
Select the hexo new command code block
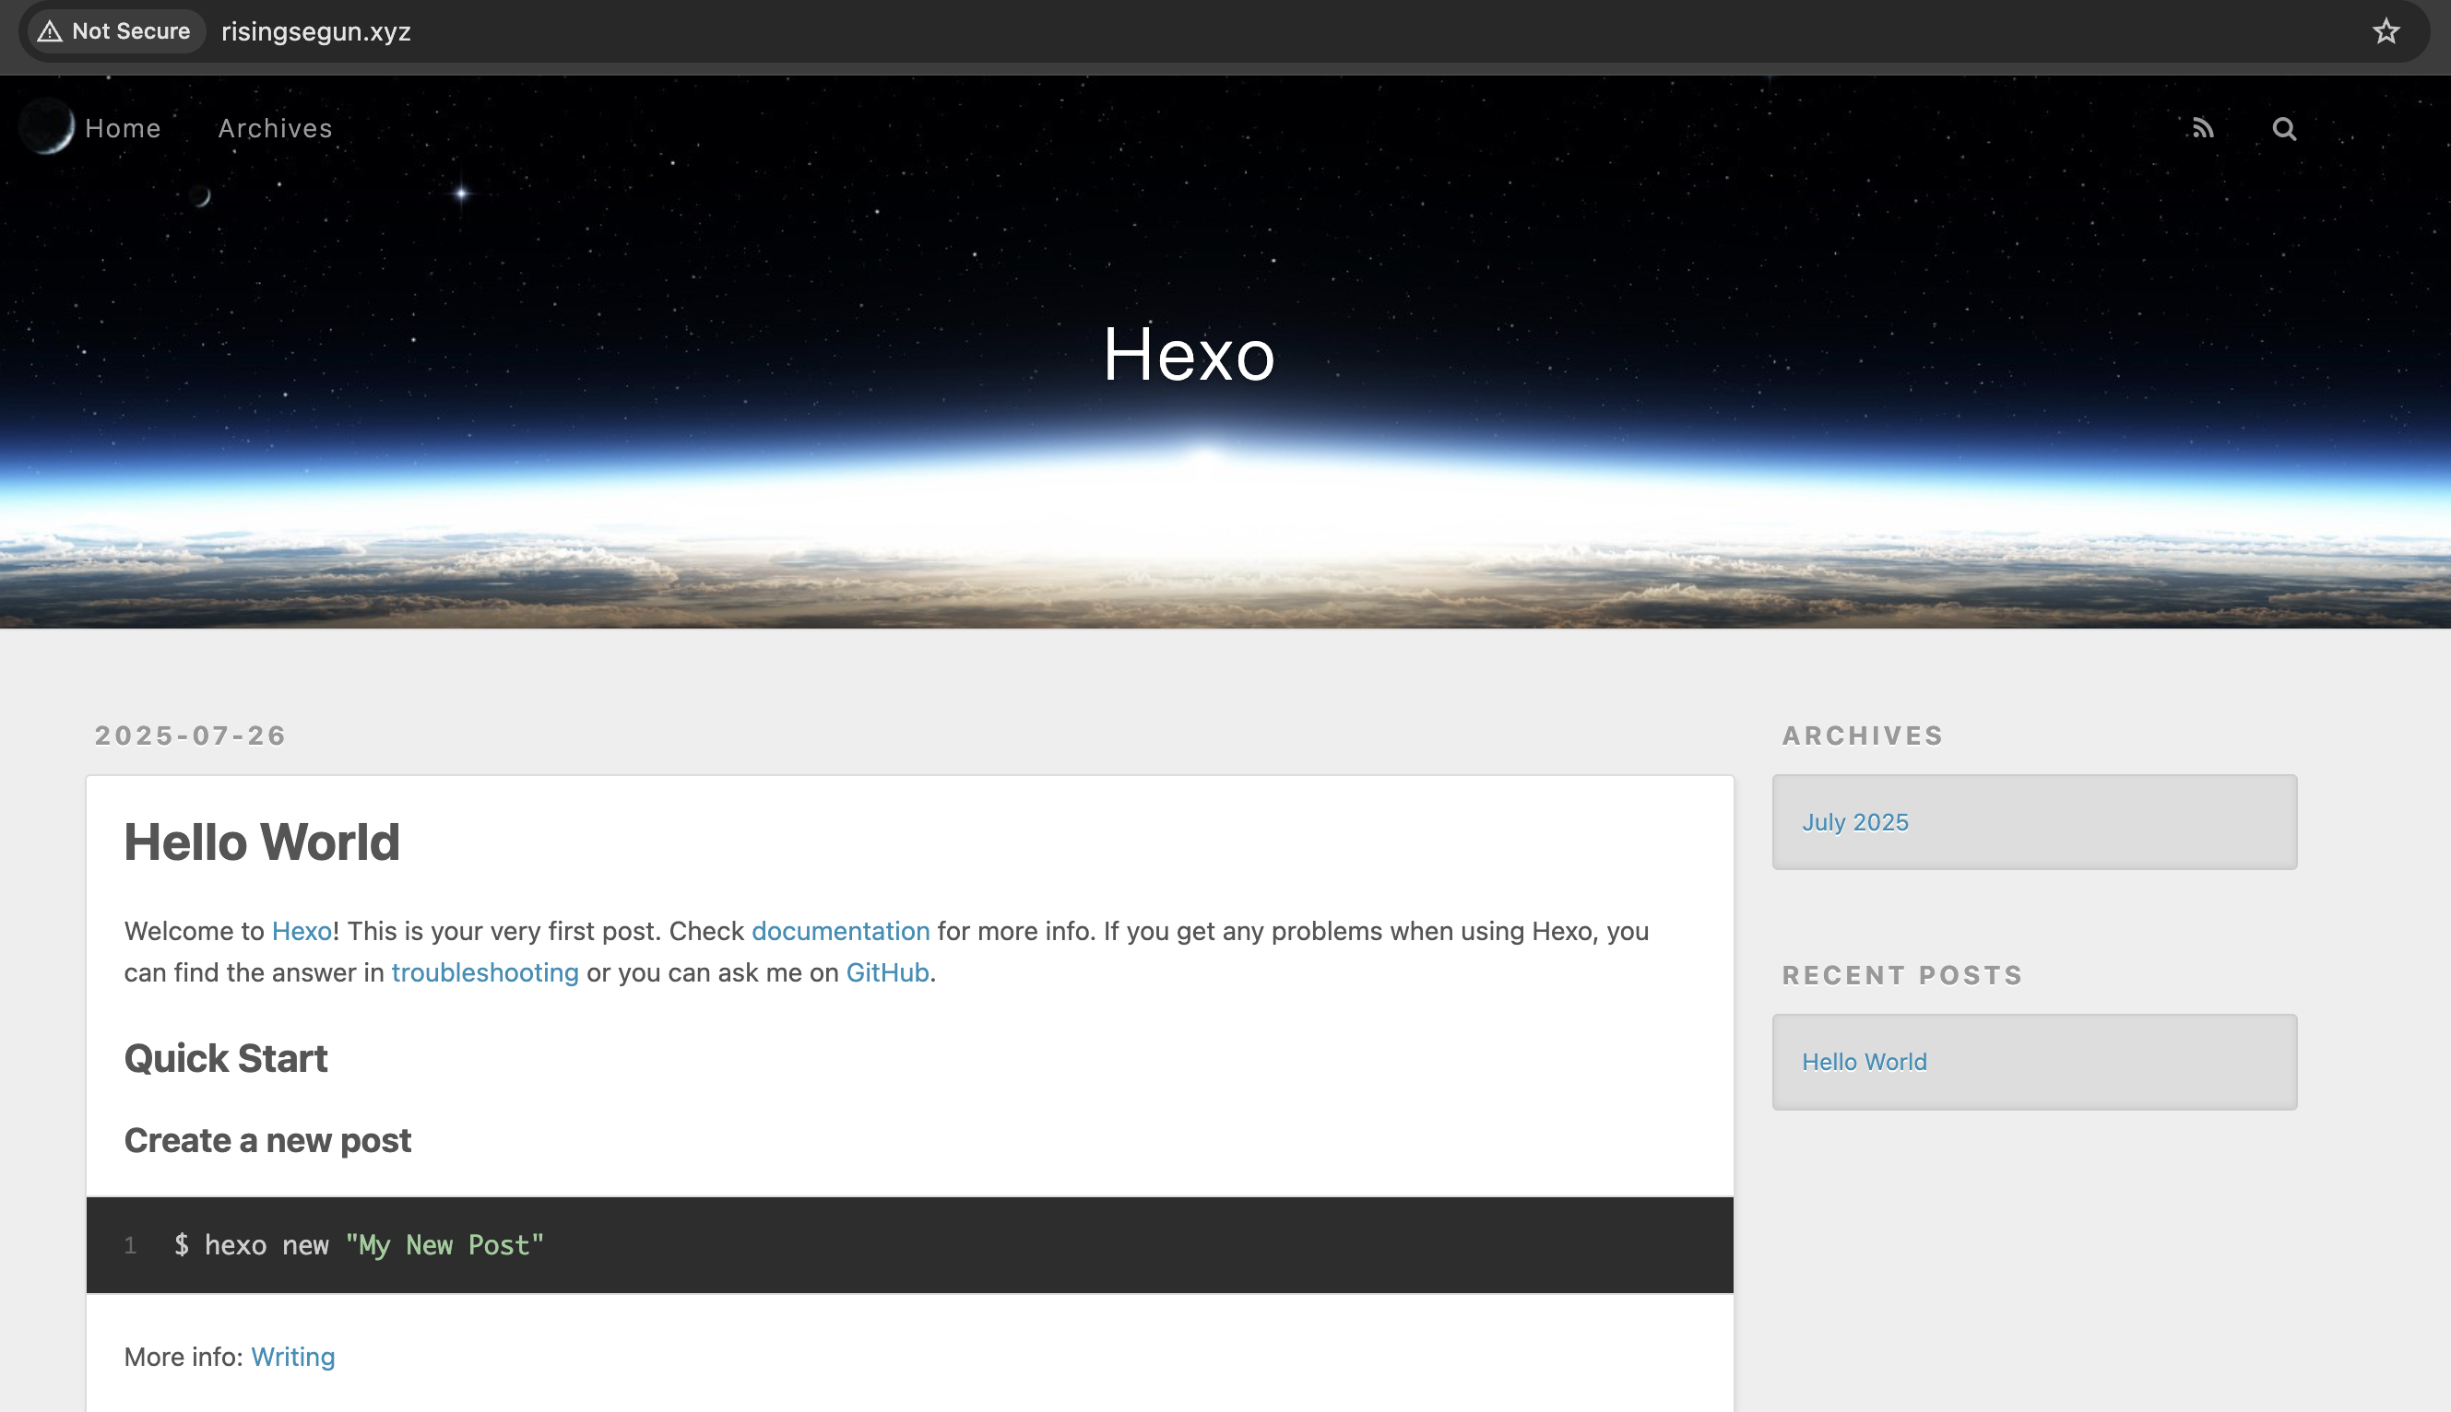(x=357, y=1245)
